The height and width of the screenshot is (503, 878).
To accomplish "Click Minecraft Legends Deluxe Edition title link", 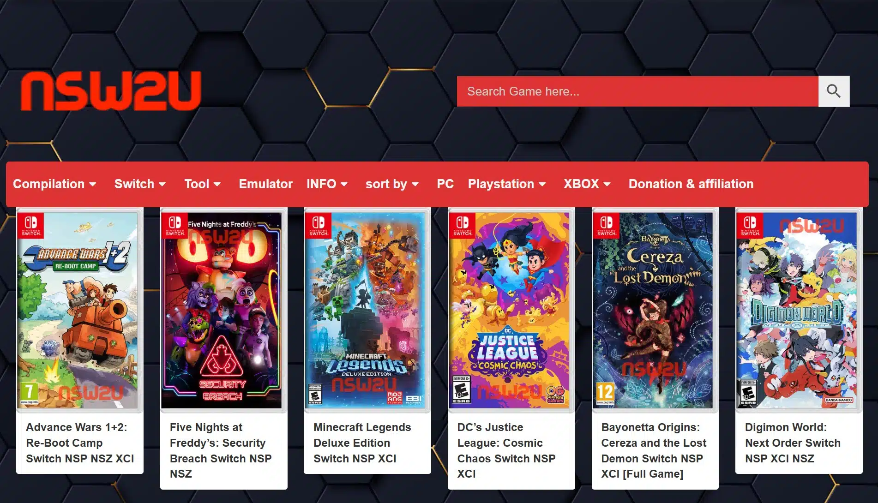I will (x=361, y=443).
